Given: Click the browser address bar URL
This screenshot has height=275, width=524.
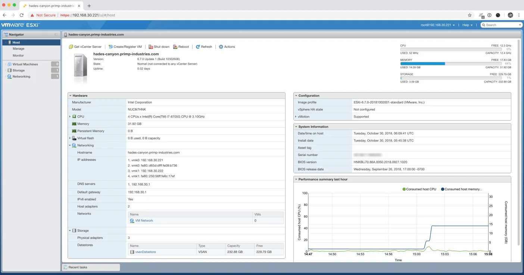Looking at the screenshot, I should 87,15.
